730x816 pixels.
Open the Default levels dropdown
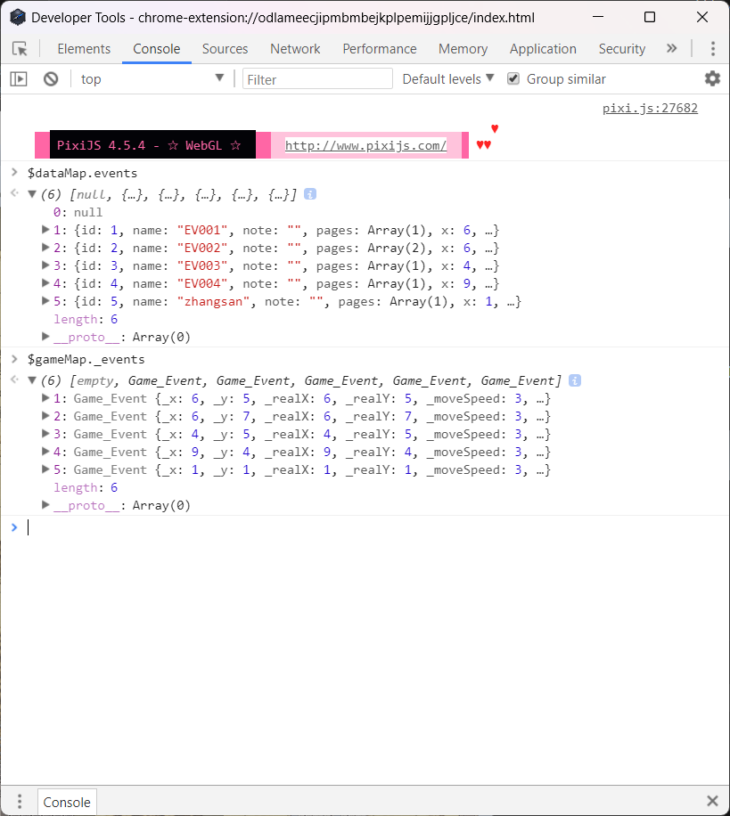click(x=447, y=79)
